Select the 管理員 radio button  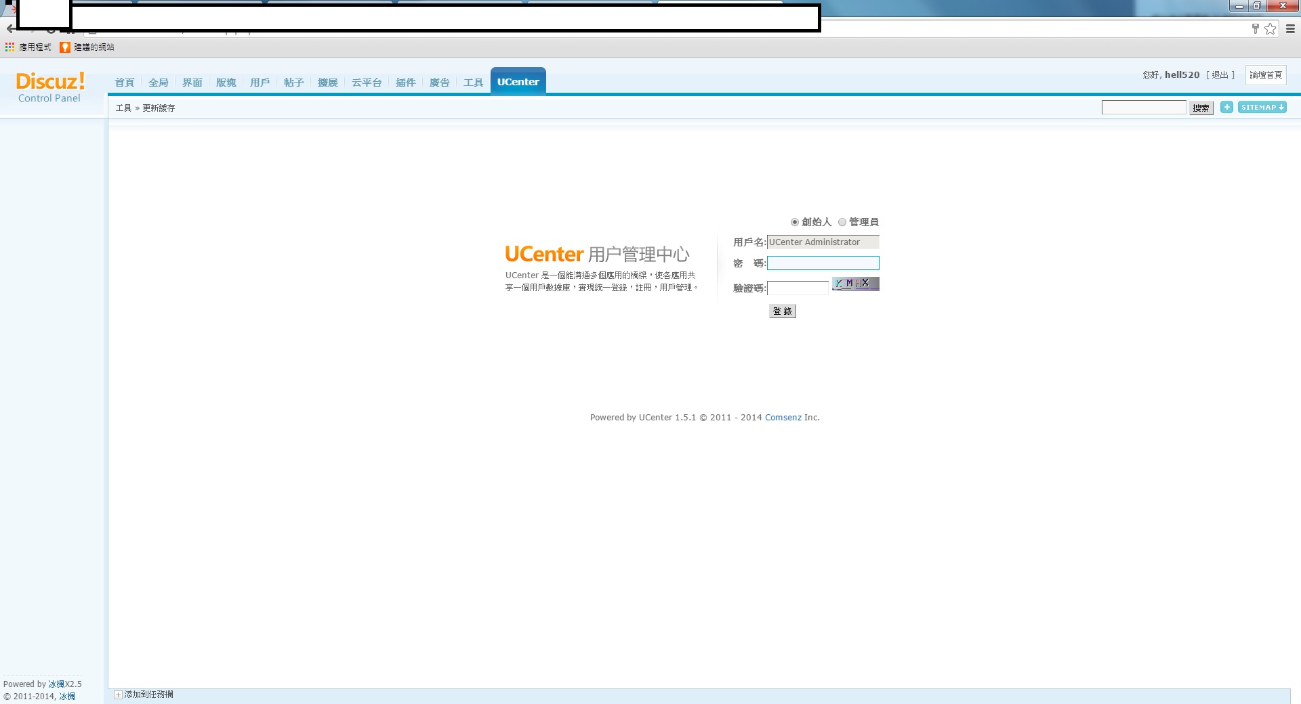pyautogui.click(x=842, y=222)
